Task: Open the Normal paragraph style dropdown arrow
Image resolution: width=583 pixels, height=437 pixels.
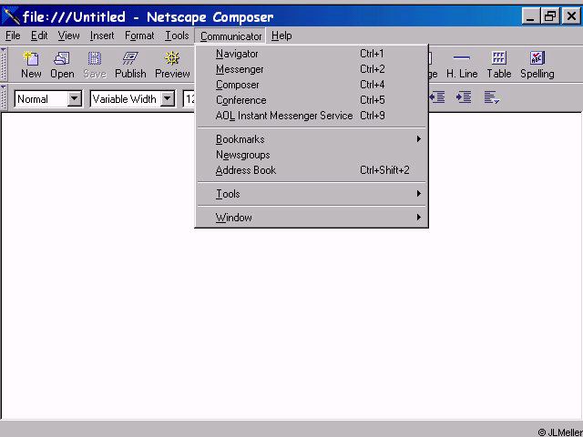Action: (x=75, y=99)
